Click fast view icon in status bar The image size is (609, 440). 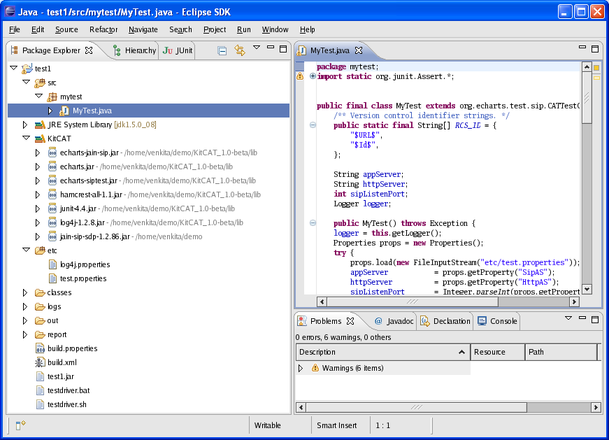coord(20,425)
